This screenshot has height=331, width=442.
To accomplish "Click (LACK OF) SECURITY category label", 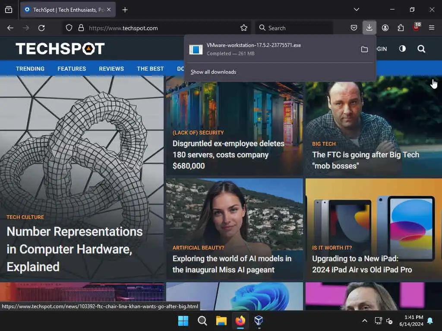I will point(198,133).
